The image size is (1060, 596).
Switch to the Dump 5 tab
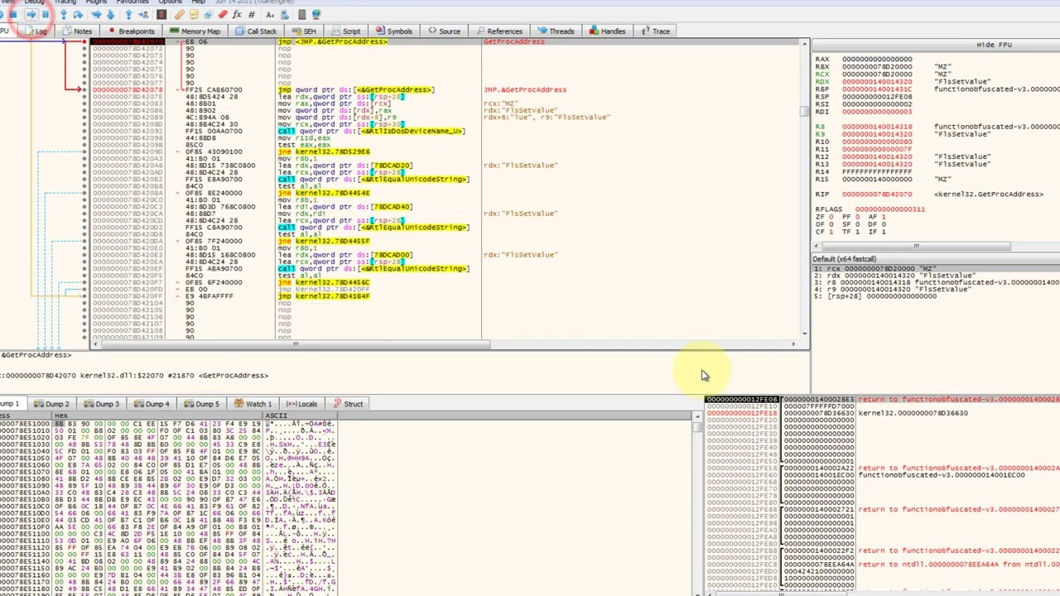click(201, 404)
